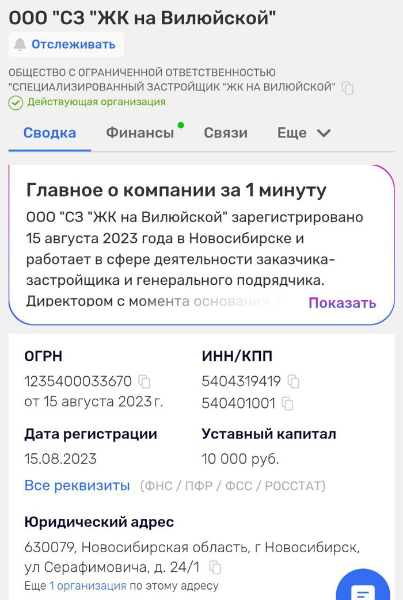403x600 pixels.
Task: Open the Связи tab
Action: (226, 133)
